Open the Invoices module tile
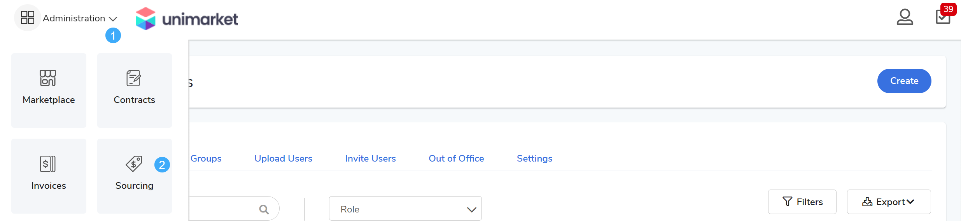This screenshot has height=221, width=961. pyautogui.click(x=49, y=176)
